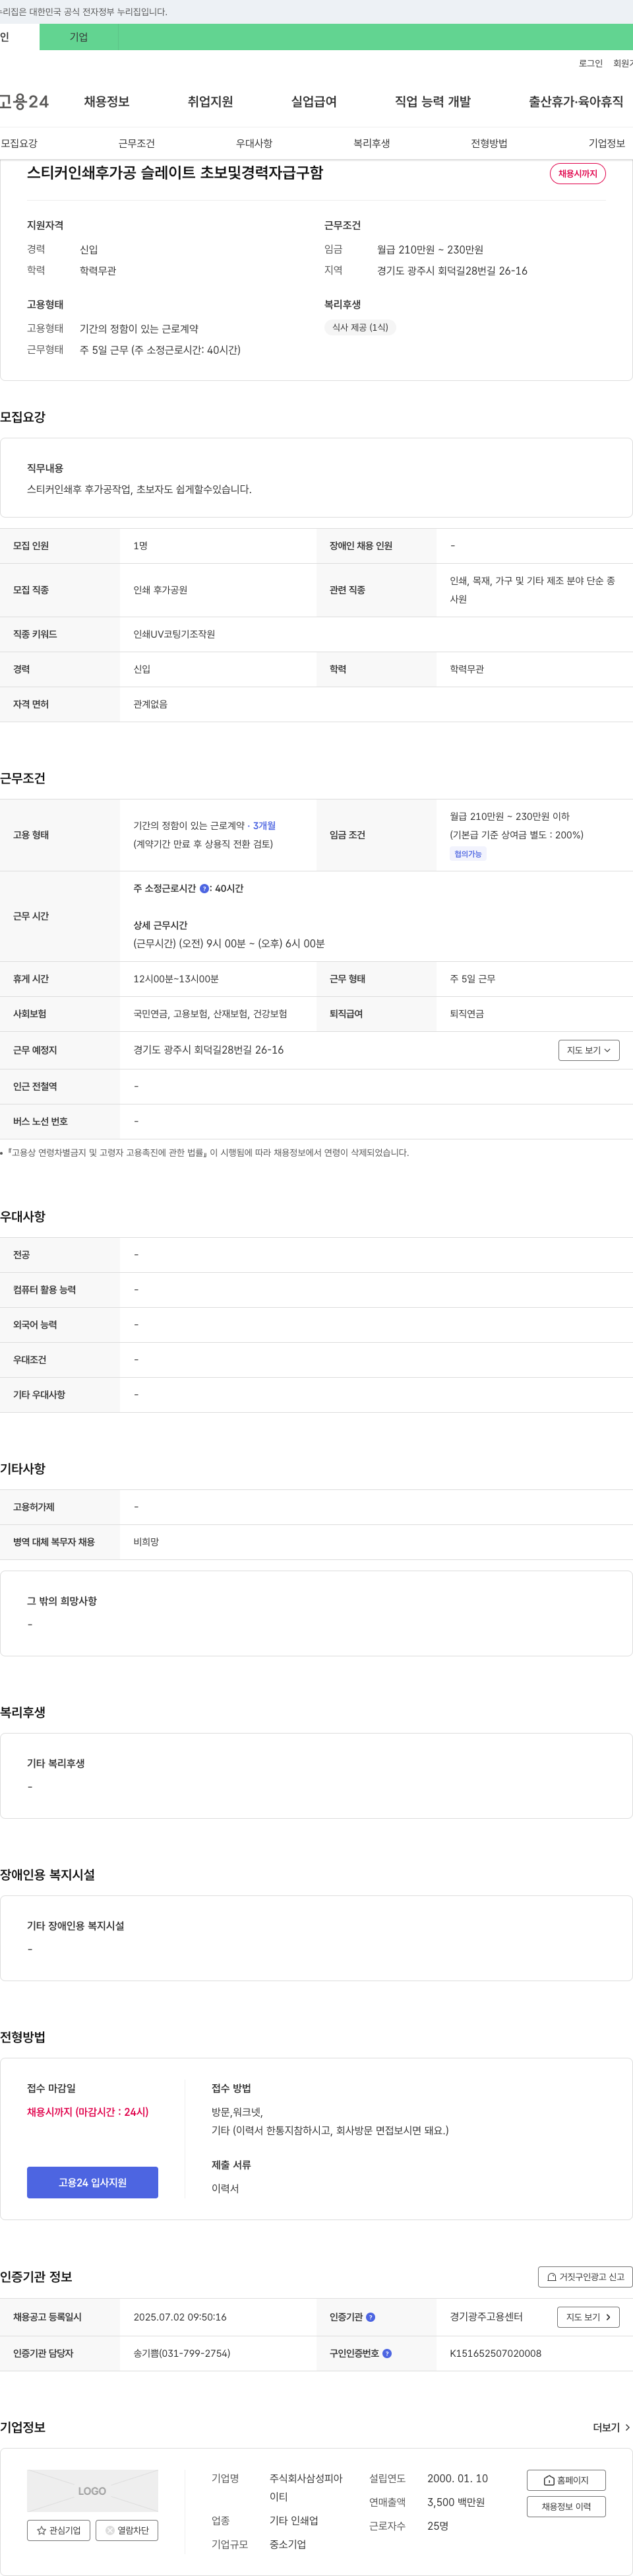
Task: Click the red 채용시까지 (마감시간 : 24시) text
Action: click(88, 2112)
